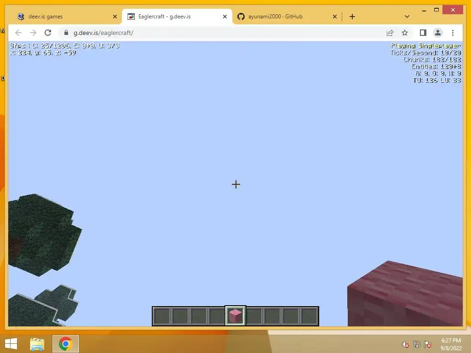Click the Chrome taskbar icon

(x=65, y=344)
